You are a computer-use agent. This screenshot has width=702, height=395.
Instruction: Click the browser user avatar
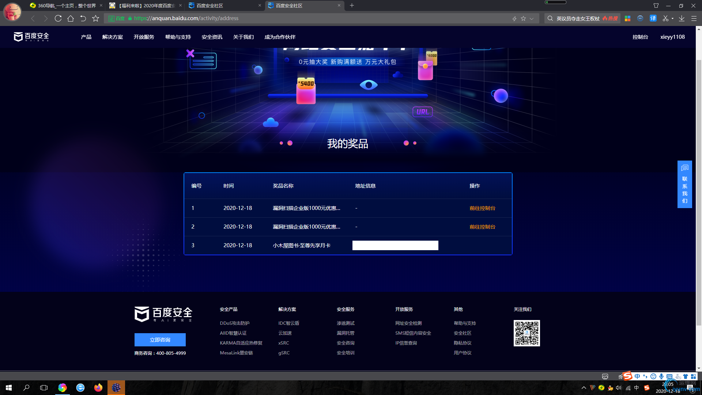pos(12,11)
